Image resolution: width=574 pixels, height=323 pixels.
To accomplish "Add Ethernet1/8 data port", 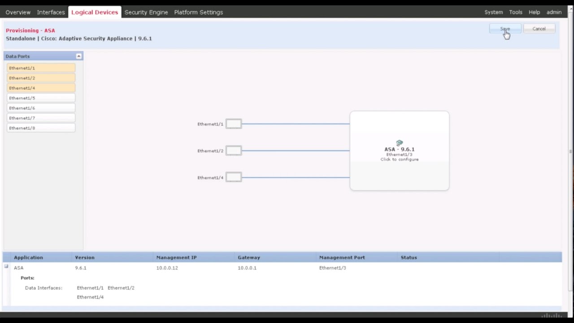I will tap(41, 128).
